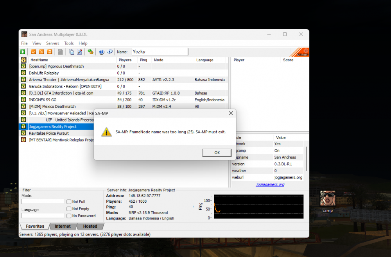Image resolution: width=391 pixels, height=257 pixels.
Task: Click the AVTR v2.2.3 mode cell
Action: pos(163,80)
